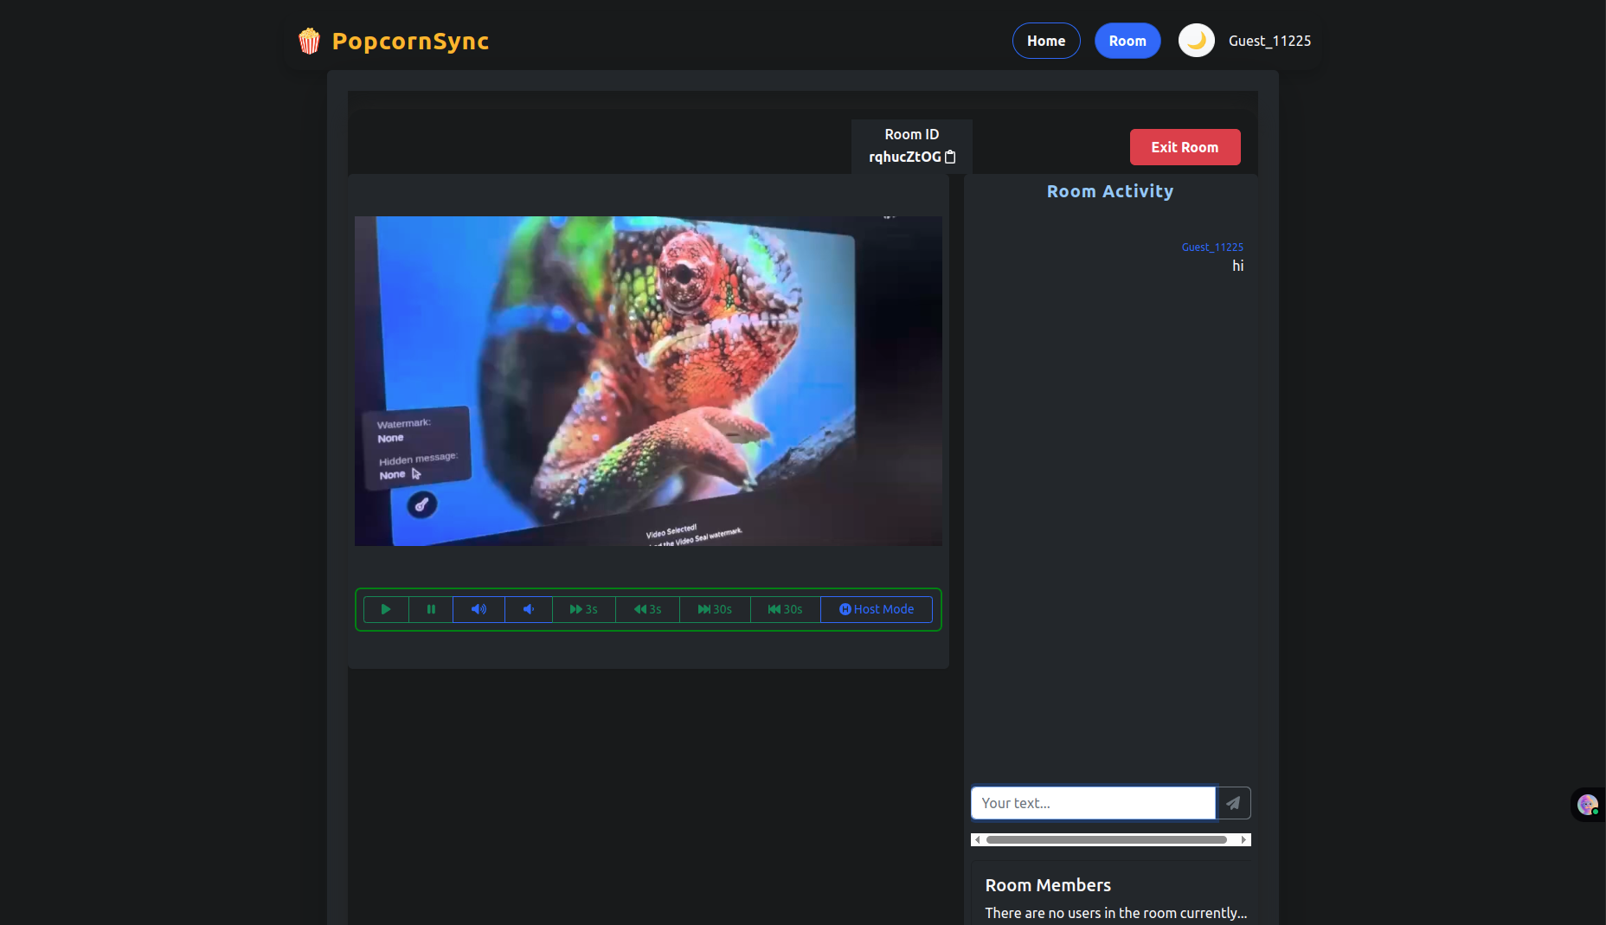This screenshot has height=925, width=1606.
Task: Click the volume up speaker icon
Action: (x=479, y=609)
